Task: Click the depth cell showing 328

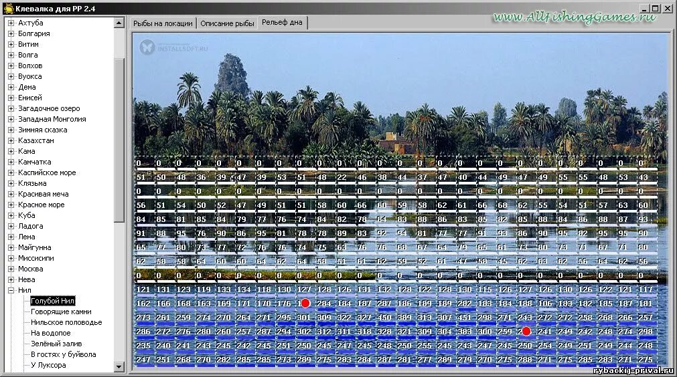Action: point(384,332)
